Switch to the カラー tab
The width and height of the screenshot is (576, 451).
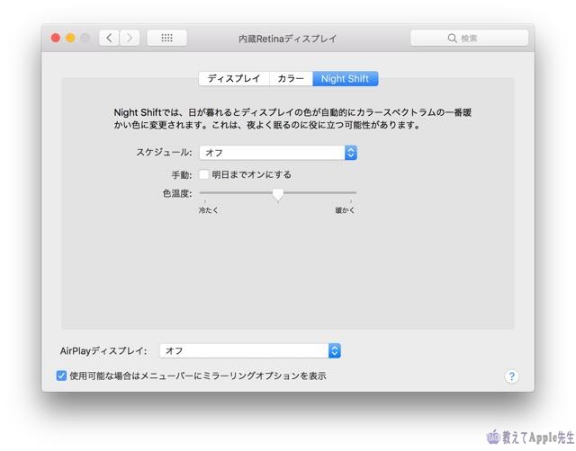click(x=291, y=78)
